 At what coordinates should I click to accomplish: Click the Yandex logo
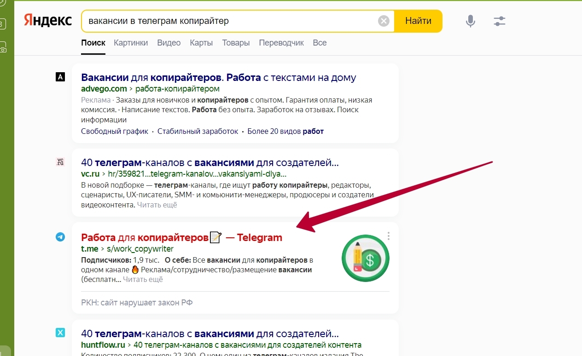(x=47, y=20)
